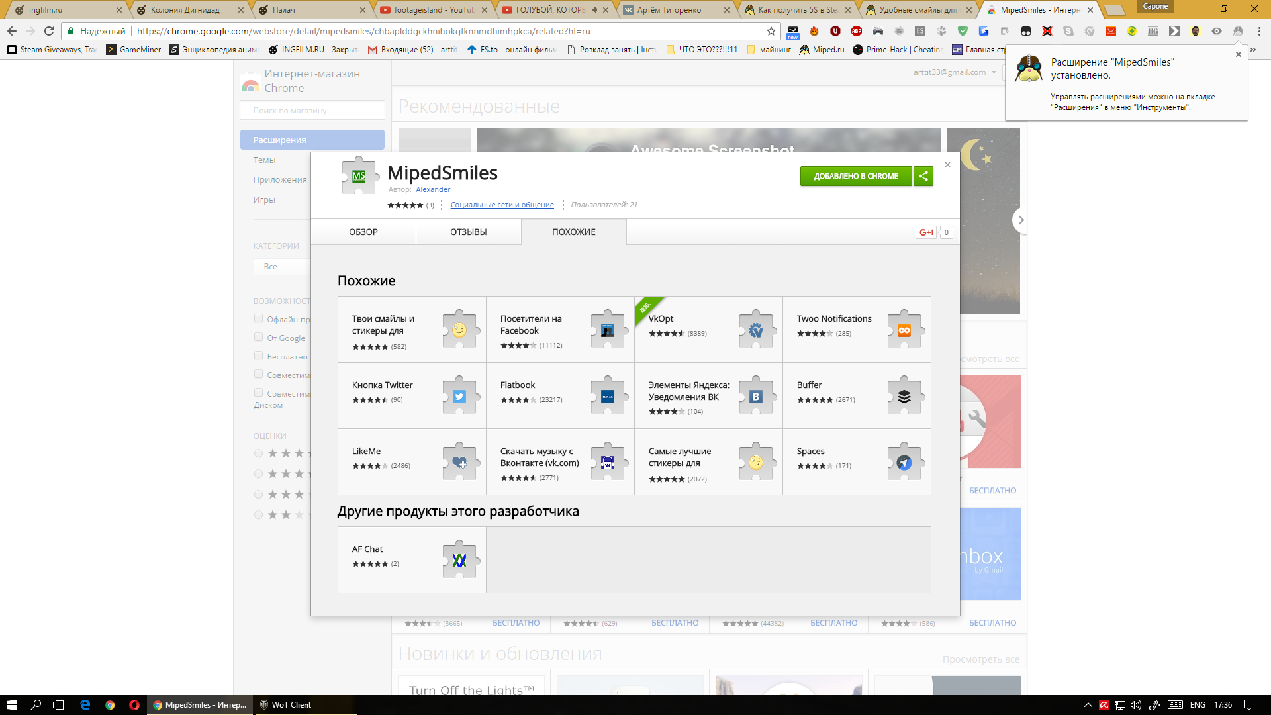Image resolution: width=1271 pixels, height=715 pixels.
Task: Open the Темы section in store sidebar
Action: 264,160
